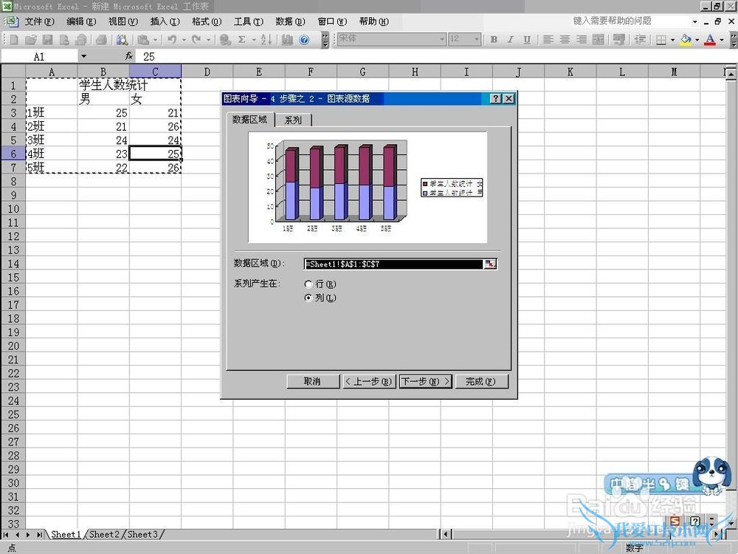Image resolution: width=738 pixels, height=554 pixels.
Task: Click the Chart Wizard icon
Action: [x=287, y=40]
